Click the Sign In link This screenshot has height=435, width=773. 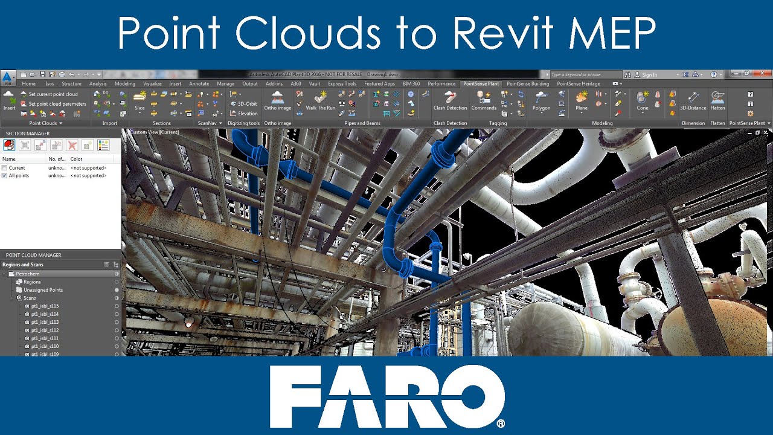click(x=650, y=75)
